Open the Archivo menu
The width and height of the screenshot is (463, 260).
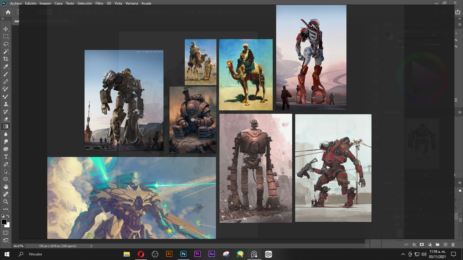(16, 3)
